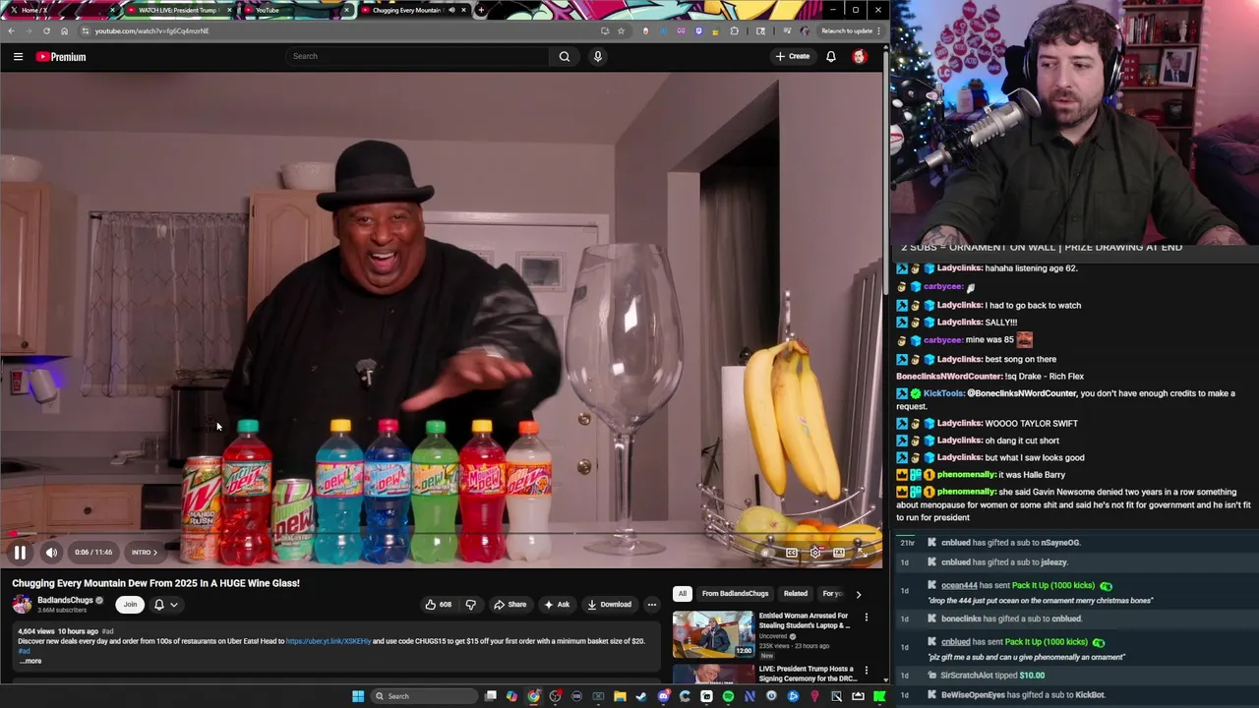Open the Create menu
Screen dimensions: 1259x708
coord(793,56)
